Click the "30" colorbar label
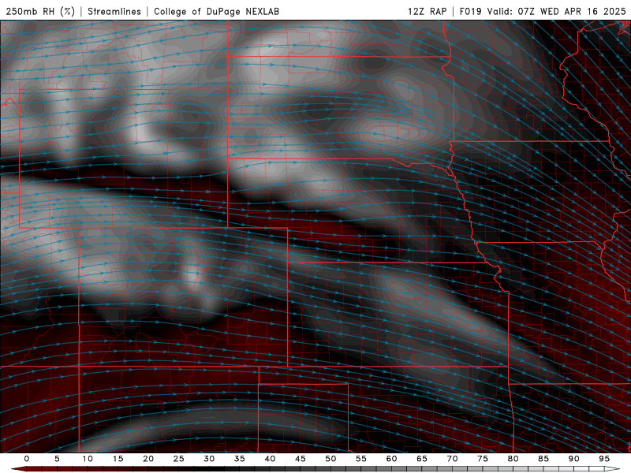The height and width of the screenshot is (473, 631). pyautogui.click(x=209, y=459)
